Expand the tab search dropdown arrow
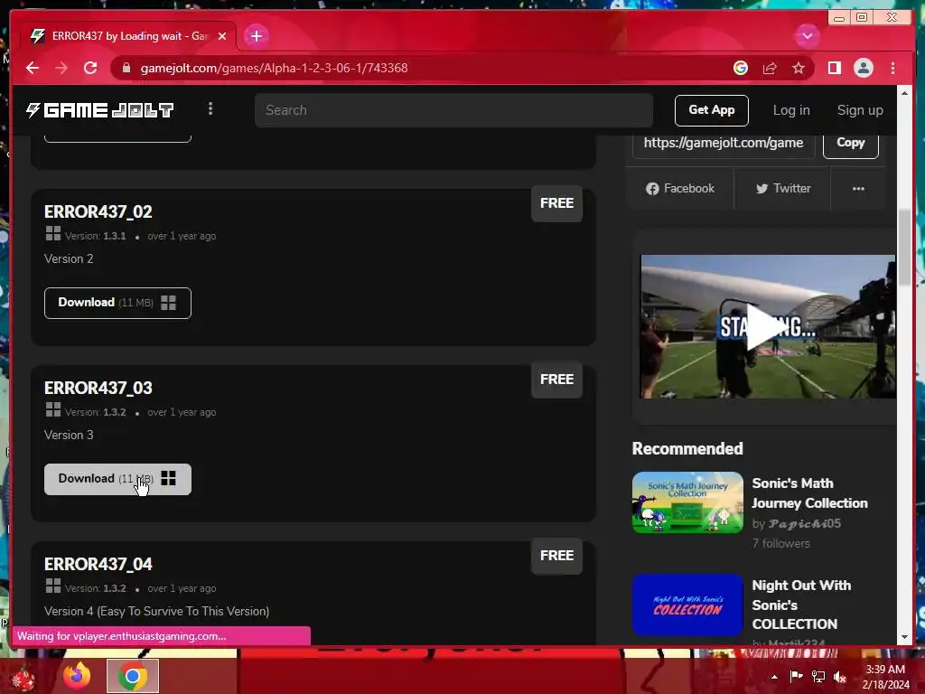Viewport: 925px width, 694px height. tap(807, 36)
